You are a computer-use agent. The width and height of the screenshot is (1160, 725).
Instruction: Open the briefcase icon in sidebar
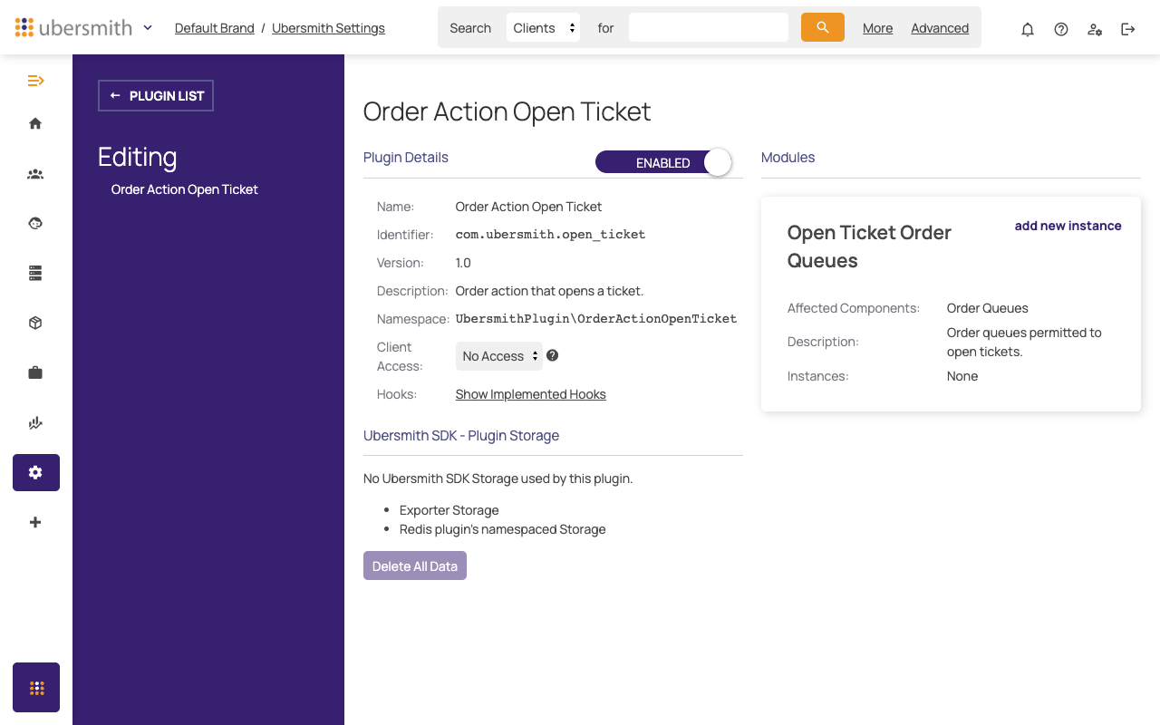pyautogui.click(x=35, y=372)
